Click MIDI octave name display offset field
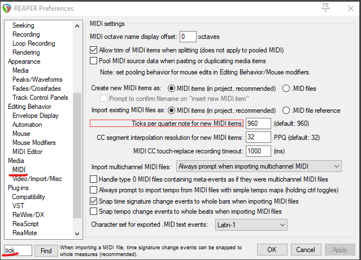361x260 pixels. click(x=188, y=37)
